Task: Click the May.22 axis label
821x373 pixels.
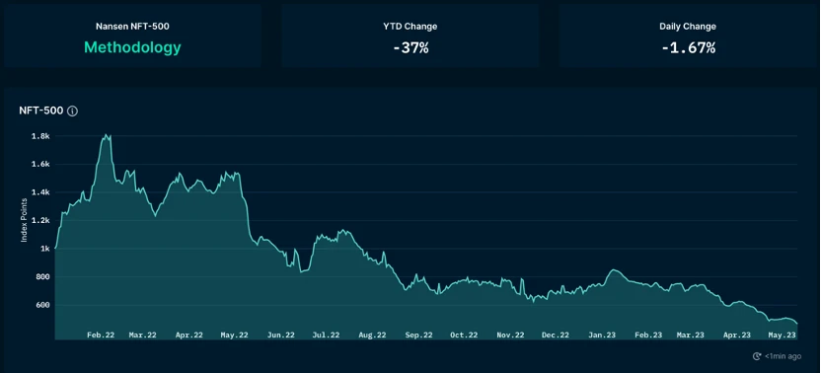Action: pos(235,335)
